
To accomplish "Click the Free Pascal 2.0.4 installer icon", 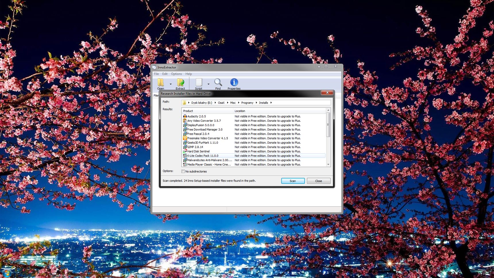I will [185, 134].
